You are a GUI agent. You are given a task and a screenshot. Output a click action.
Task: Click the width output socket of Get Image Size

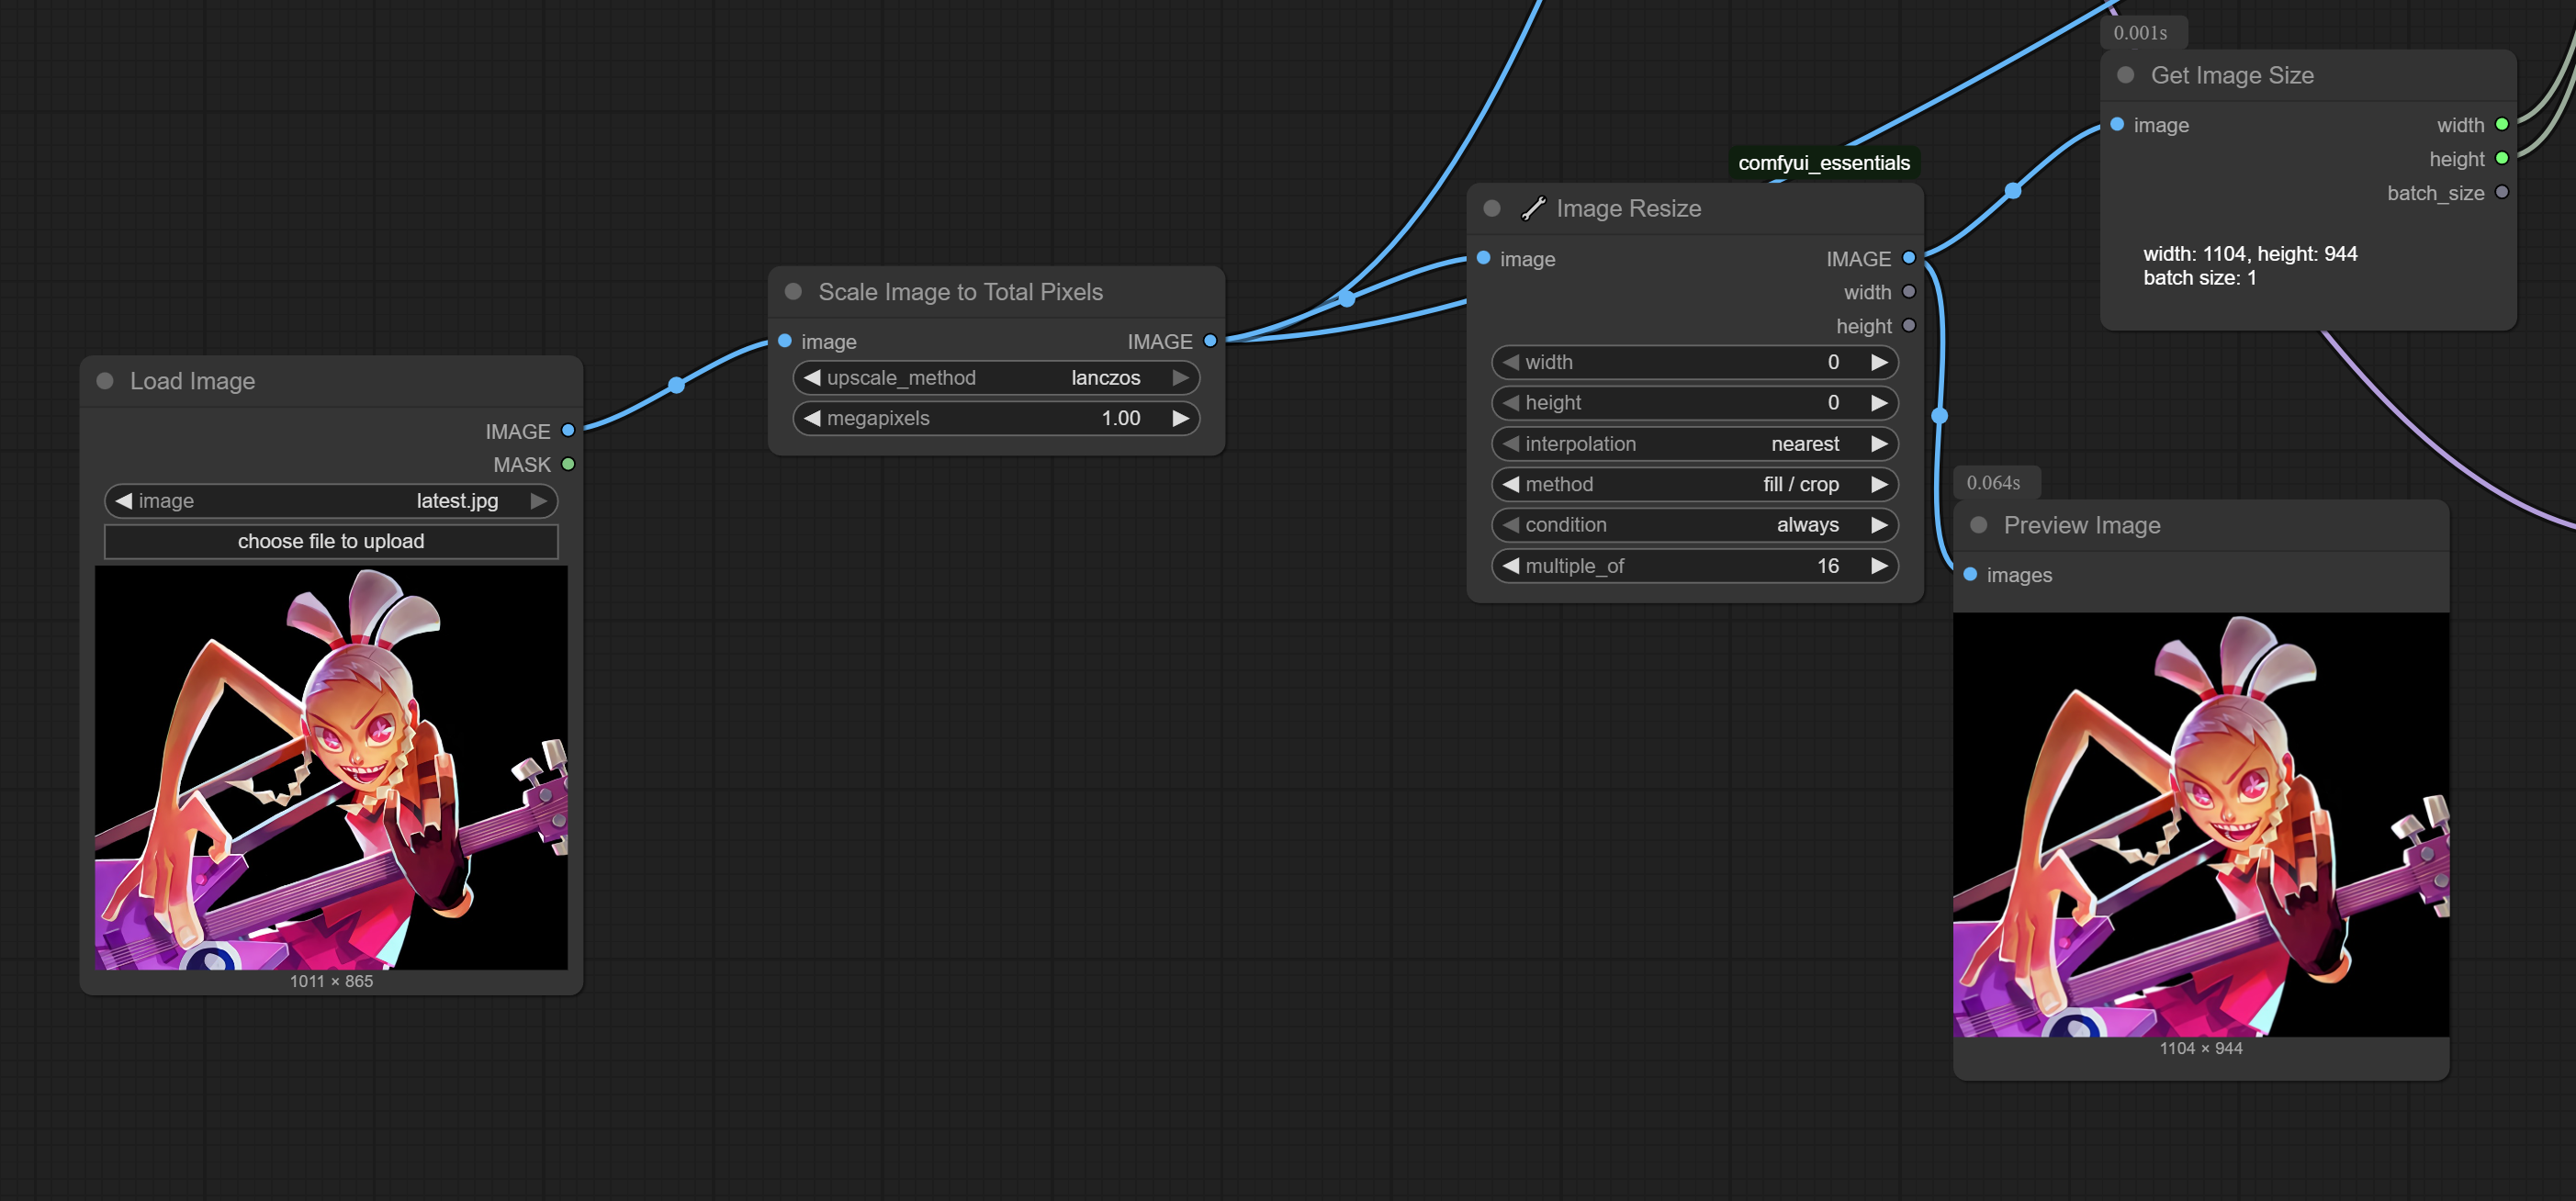click(2502, 125)
